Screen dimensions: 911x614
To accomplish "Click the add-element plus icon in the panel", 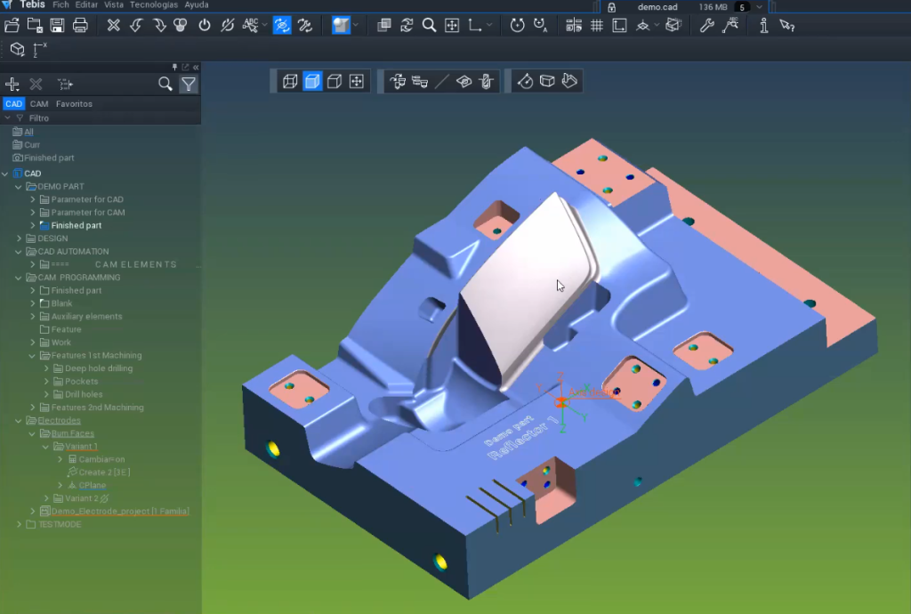I will coord(12,84).
